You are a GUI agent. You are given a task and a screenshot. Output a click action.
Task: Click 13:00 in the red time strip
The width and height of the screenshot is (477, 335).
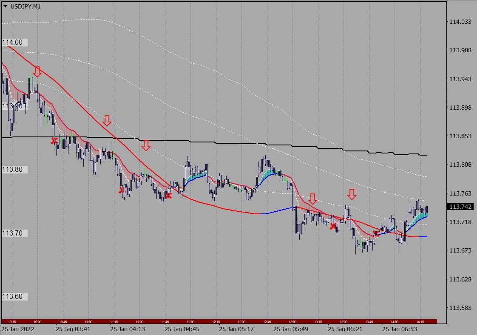tap(292, 322)
